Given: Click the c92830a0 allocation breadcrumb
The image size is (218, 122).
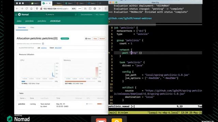Looking at the screenshot, I should coord(55,21).
